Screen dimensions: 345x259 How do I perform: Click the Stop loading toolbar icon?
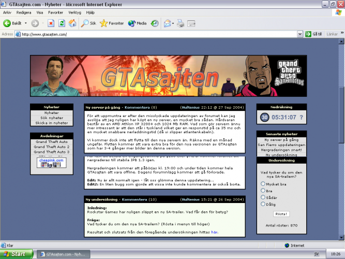(51, 23)
